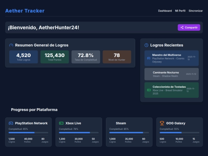
Task: Open the Dashboard nav item
Action: pos(165,11)
